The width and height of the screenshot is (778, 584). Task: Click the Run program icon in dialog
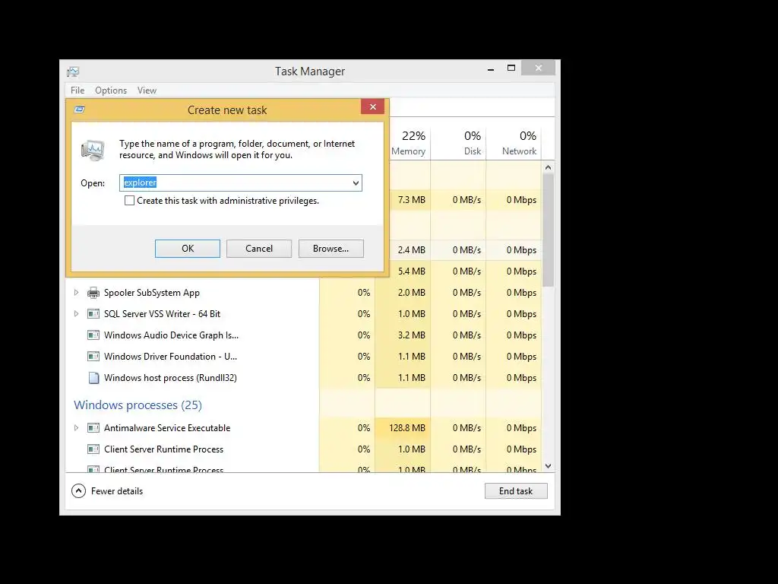coord(93,150)
